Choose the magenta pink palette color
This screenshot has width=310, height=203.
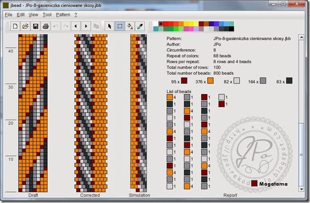coord(186,29)
